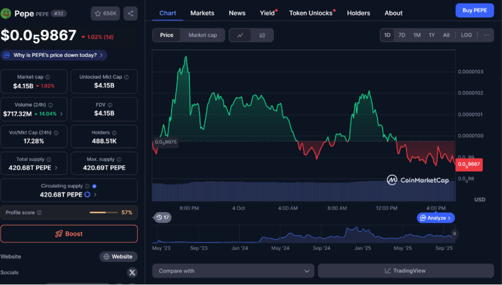Click the Buy PEPE button
Viewport: 502px width, 285px height.
pos(474,10)
